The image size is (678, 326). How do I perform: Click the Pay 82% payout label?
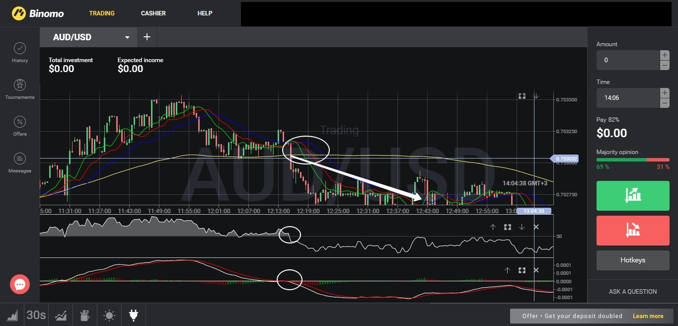[608, 120]
